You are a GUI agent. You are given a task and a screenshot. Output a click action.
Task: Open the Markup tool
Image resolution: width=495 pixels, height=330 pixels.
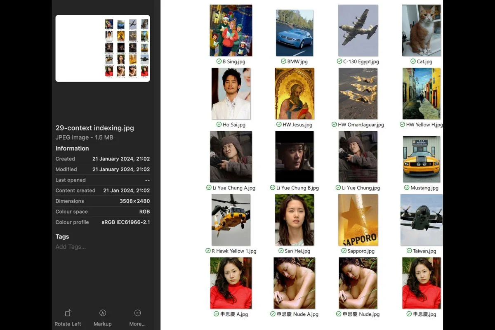click(103, 313)
